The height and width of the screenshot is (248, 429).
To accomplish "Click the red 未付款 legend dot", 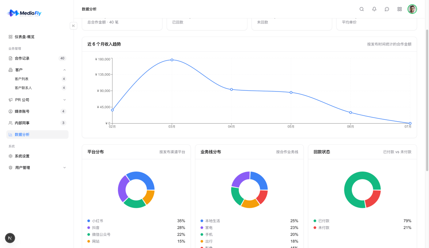I will [x=315, y=227].
